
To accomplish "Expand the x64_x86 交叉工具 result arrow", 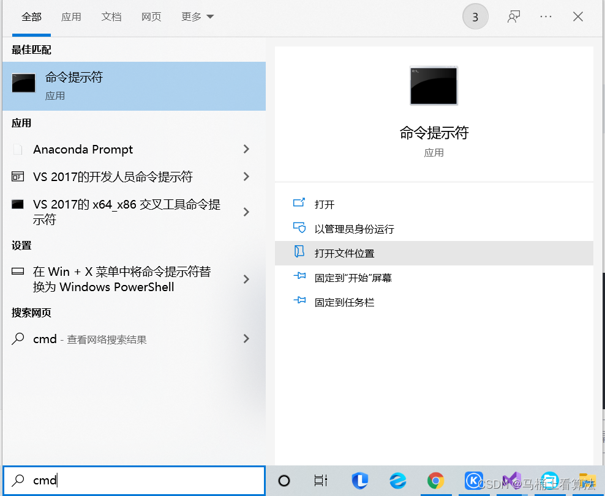I will pyautogui.click(x=246, y=212).
